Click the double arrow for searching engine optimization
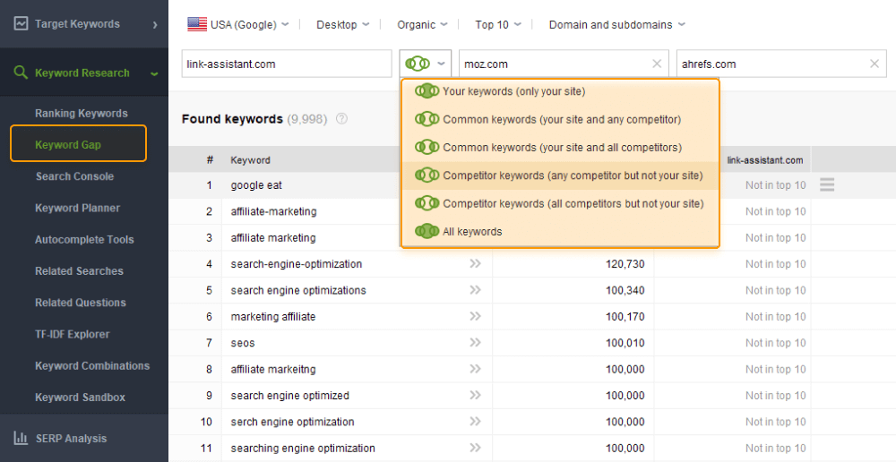896x462 pixels. coord(476,447)
